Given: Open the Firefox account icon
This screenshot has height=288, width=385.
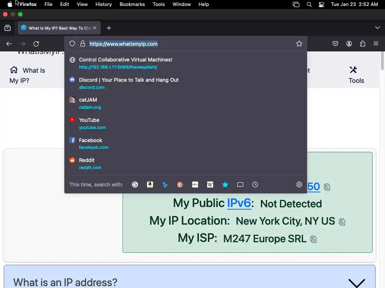Looking at the screenshot, I should point(349,43).
